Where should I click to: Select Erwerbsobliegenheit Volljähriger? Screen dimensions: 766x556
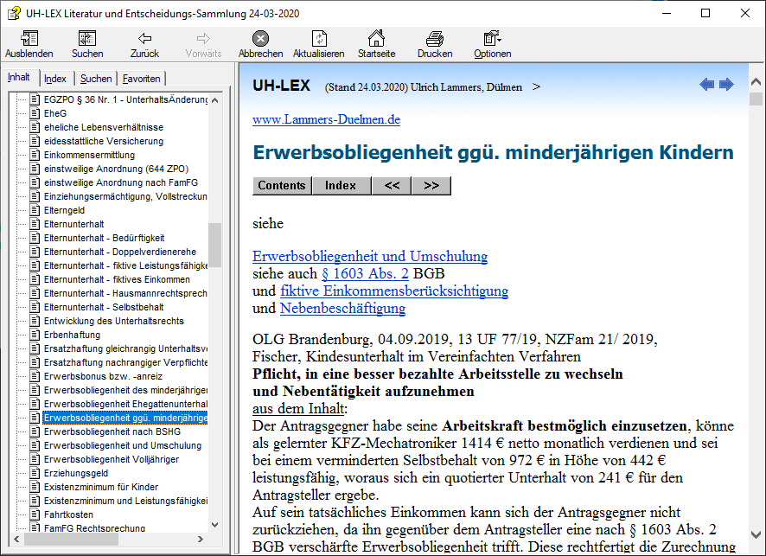[112, 459]
